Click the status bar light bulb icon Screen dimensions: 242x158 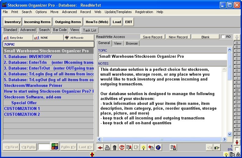point(226,155)
